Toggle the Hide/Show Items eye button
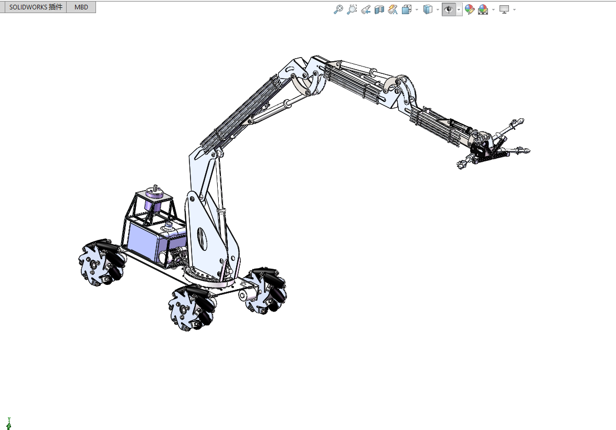The width and height of the screenshot is (616, 430). [449, 9]
